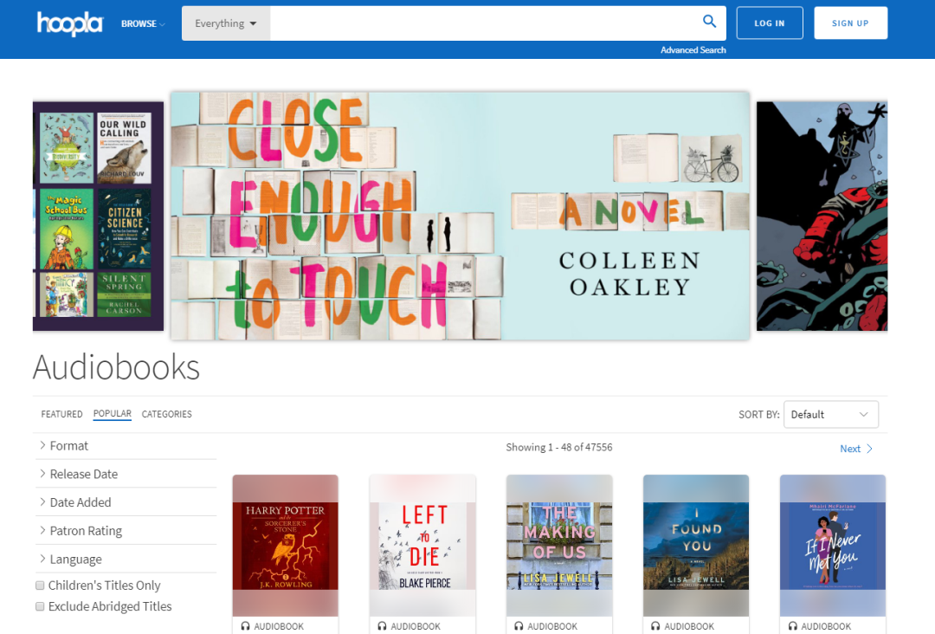The width and height of the screenshot is (935, 634).
Task: Expand the Release Date filter
Action: point(126,474)
